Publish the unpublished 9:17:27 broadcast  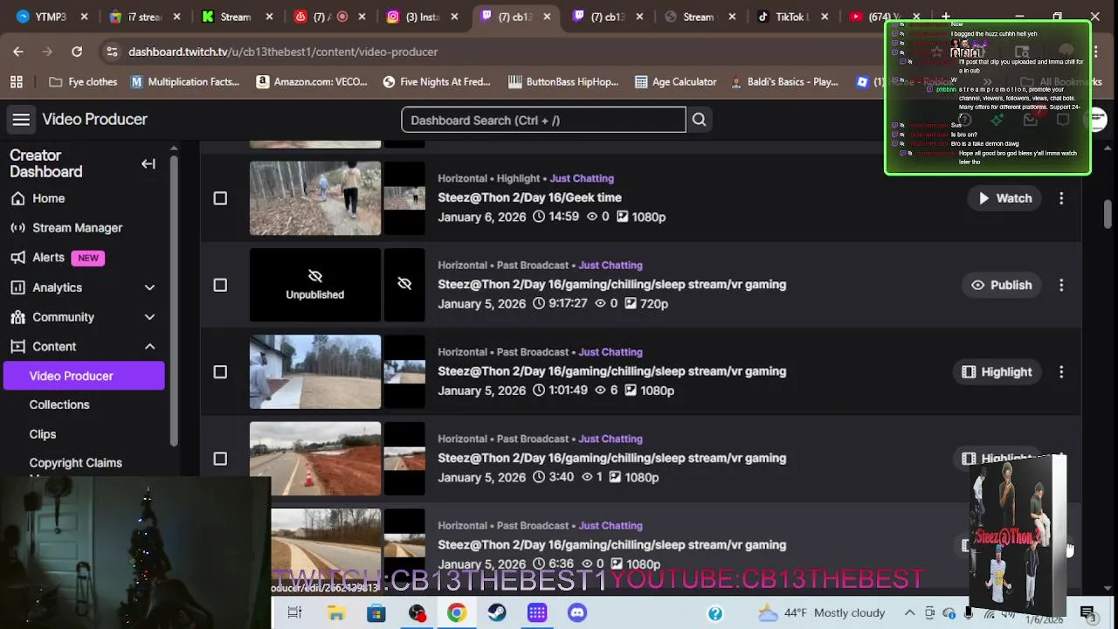1001,285
